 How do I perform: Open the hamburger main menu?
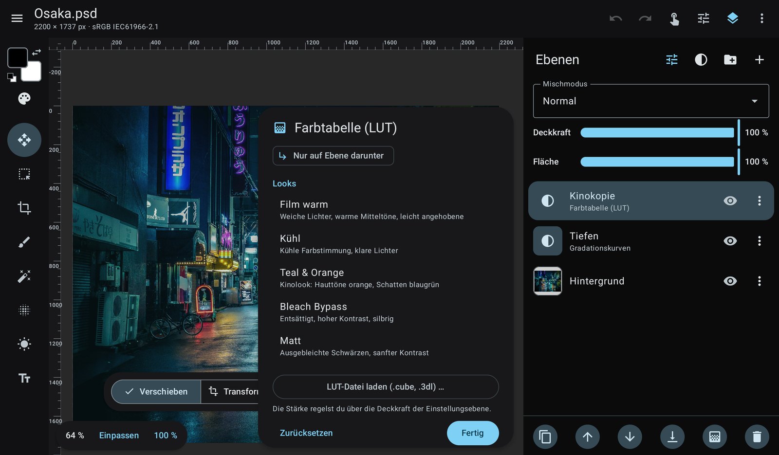point(17,18)
